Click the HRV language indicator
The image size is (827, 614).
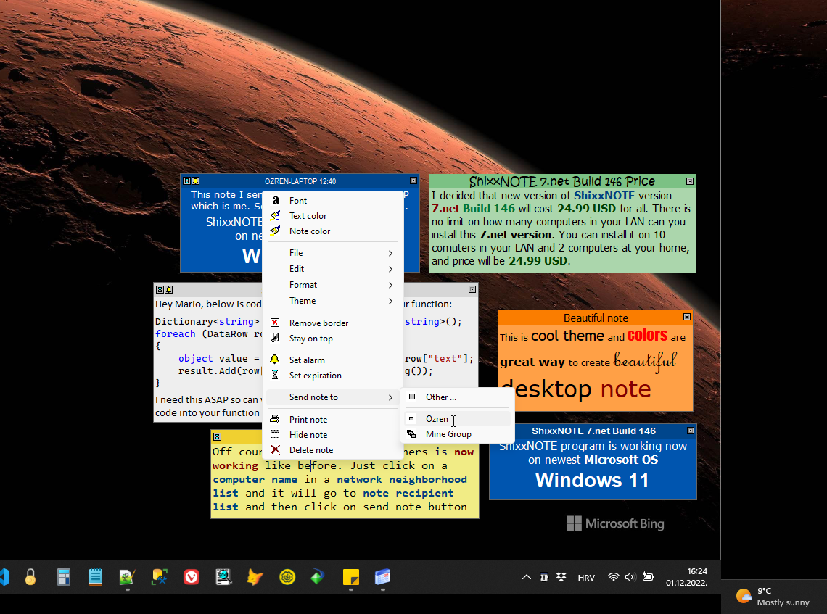pyautogui.click(x=586, y=578)
